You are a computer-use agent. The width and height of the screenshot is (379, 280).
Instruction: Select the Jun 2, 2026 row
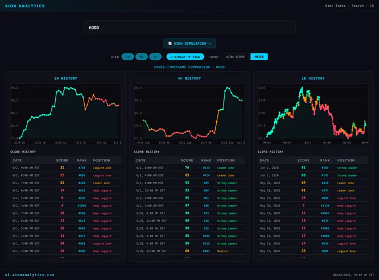[x=313, y=168]
